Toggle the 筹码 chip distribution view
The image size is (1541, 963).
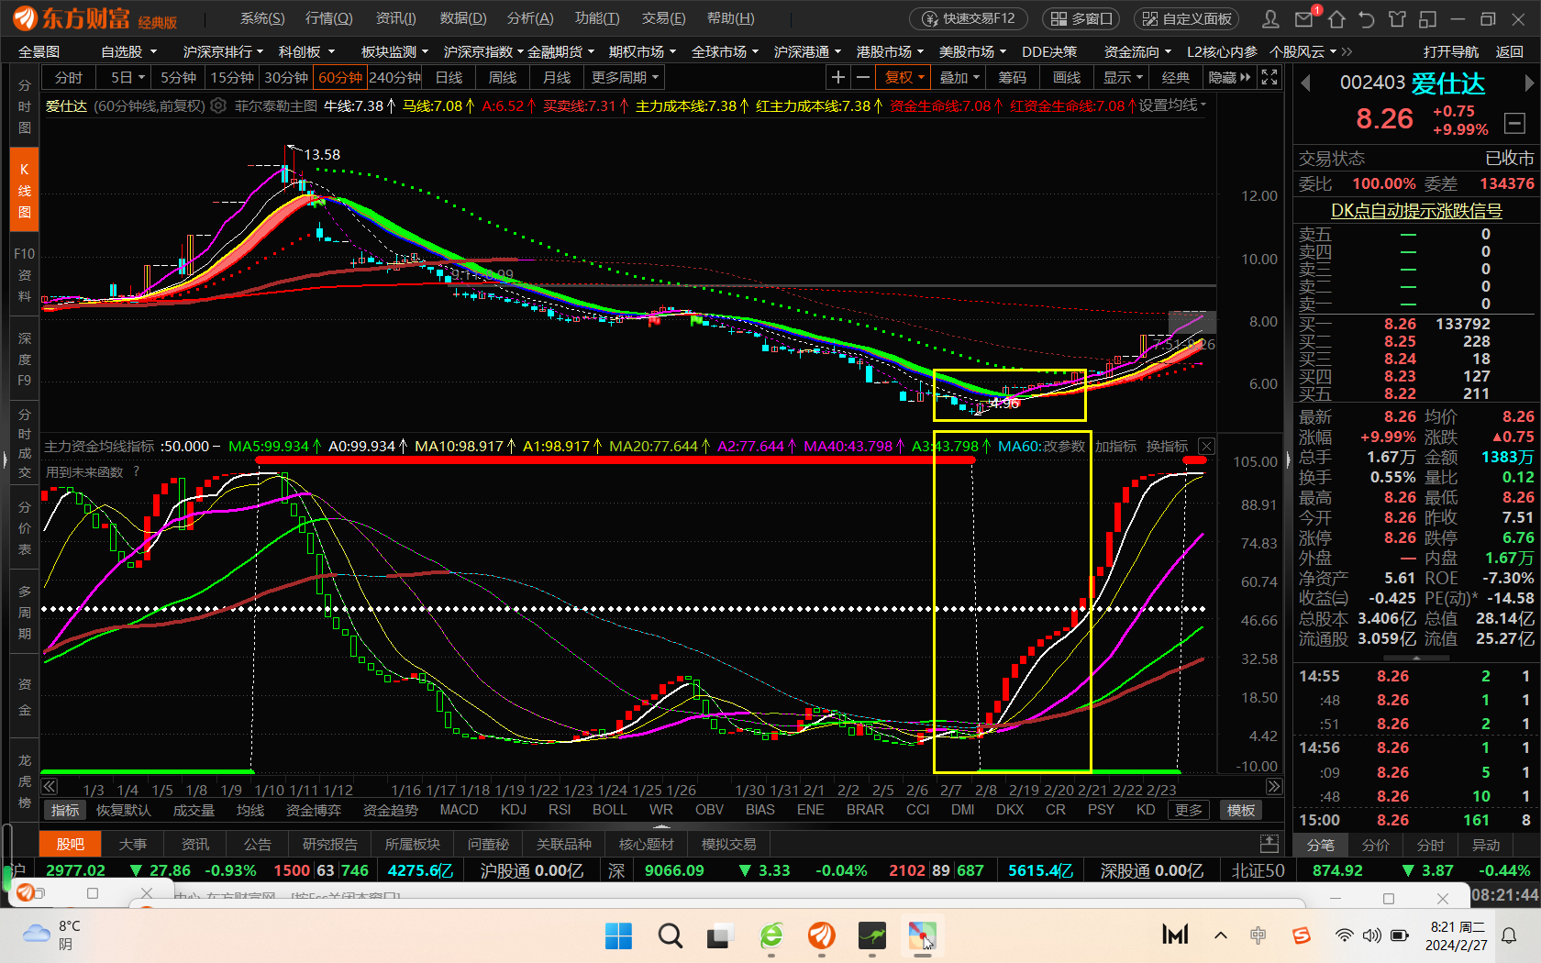pyautogui.click(x=1012, y=78)
